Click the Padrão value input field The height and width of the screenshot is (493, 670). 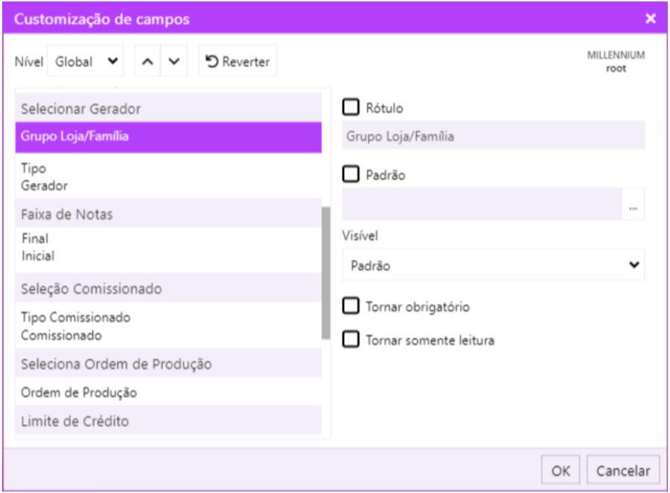(482, 204)
